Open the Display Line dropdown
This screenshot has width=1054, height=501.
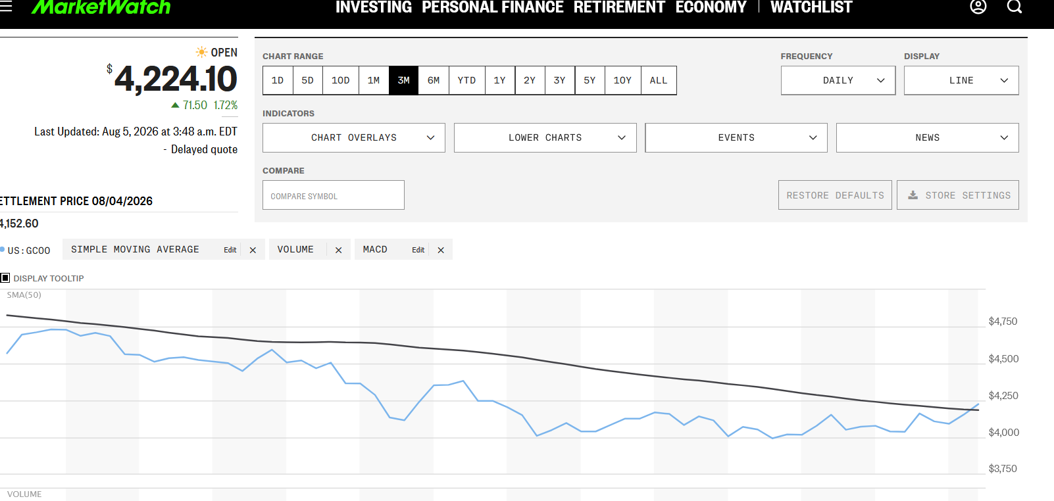pos(961,80)
